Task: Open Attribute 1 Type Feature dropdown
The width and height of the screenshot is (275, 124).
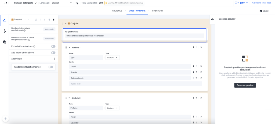Action: tap(113, 58)
